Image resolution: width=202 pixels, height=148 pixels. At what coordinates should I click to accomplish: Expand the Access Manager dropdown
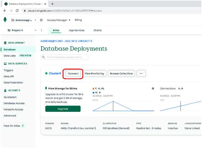pyautogui.click(x=70, y=20)
